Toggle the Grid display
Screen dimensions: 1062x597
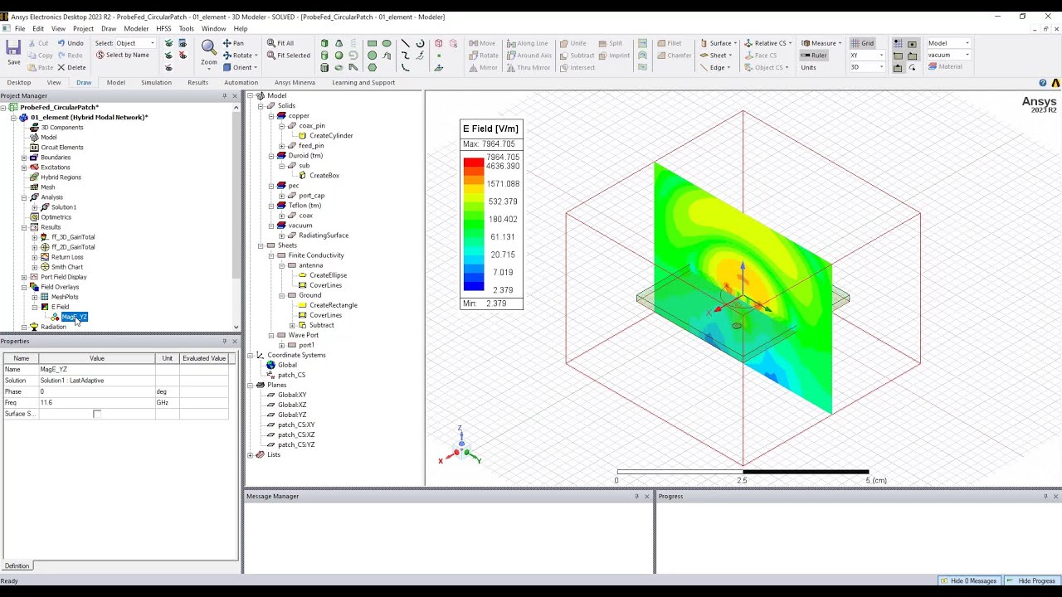(862, 43)
